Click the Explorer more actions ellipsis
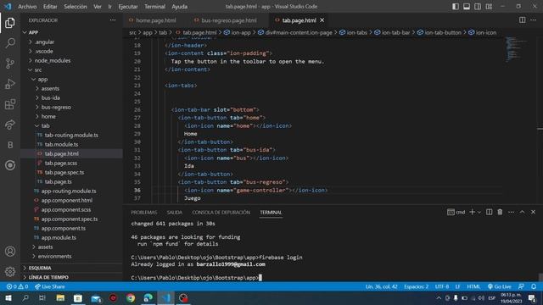The height and width of the screenshot is (305, 543). [x=113, y=20]
